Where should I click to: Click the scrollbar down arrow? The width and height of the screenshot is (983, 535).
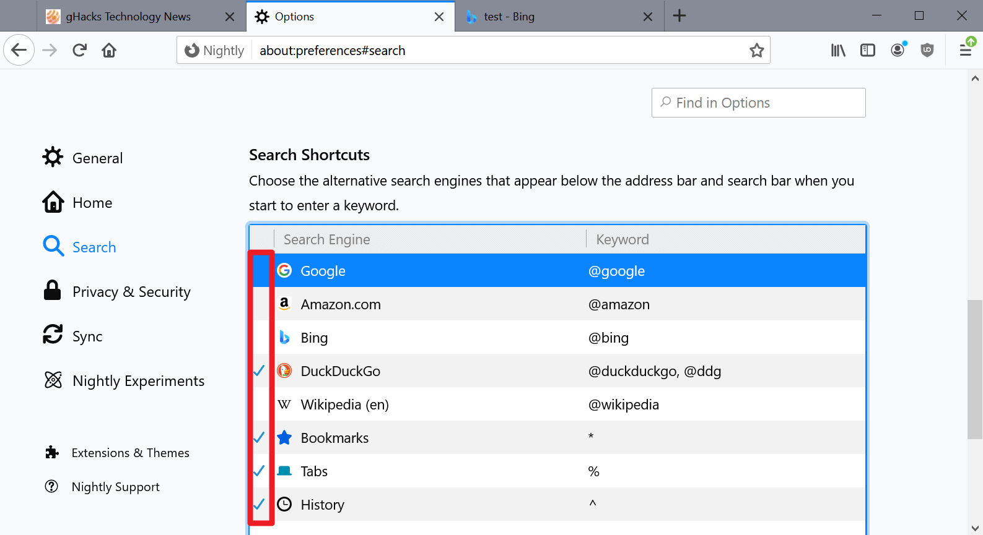[975, 528]
